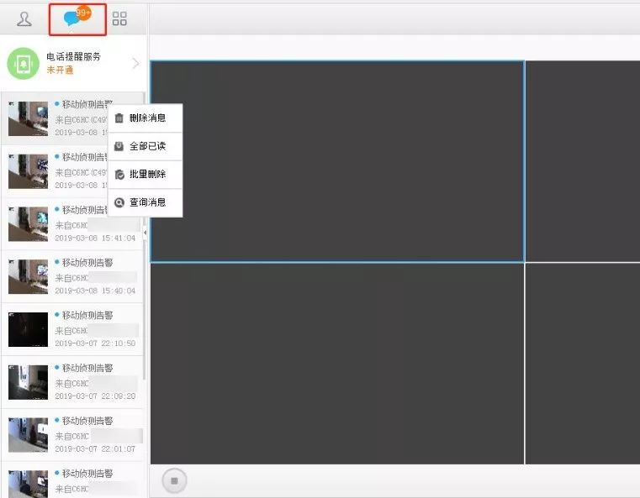Screen dimensions: 640x498
Task: Open the messages tab with 99+ badge
Action: tap(77, 18)
